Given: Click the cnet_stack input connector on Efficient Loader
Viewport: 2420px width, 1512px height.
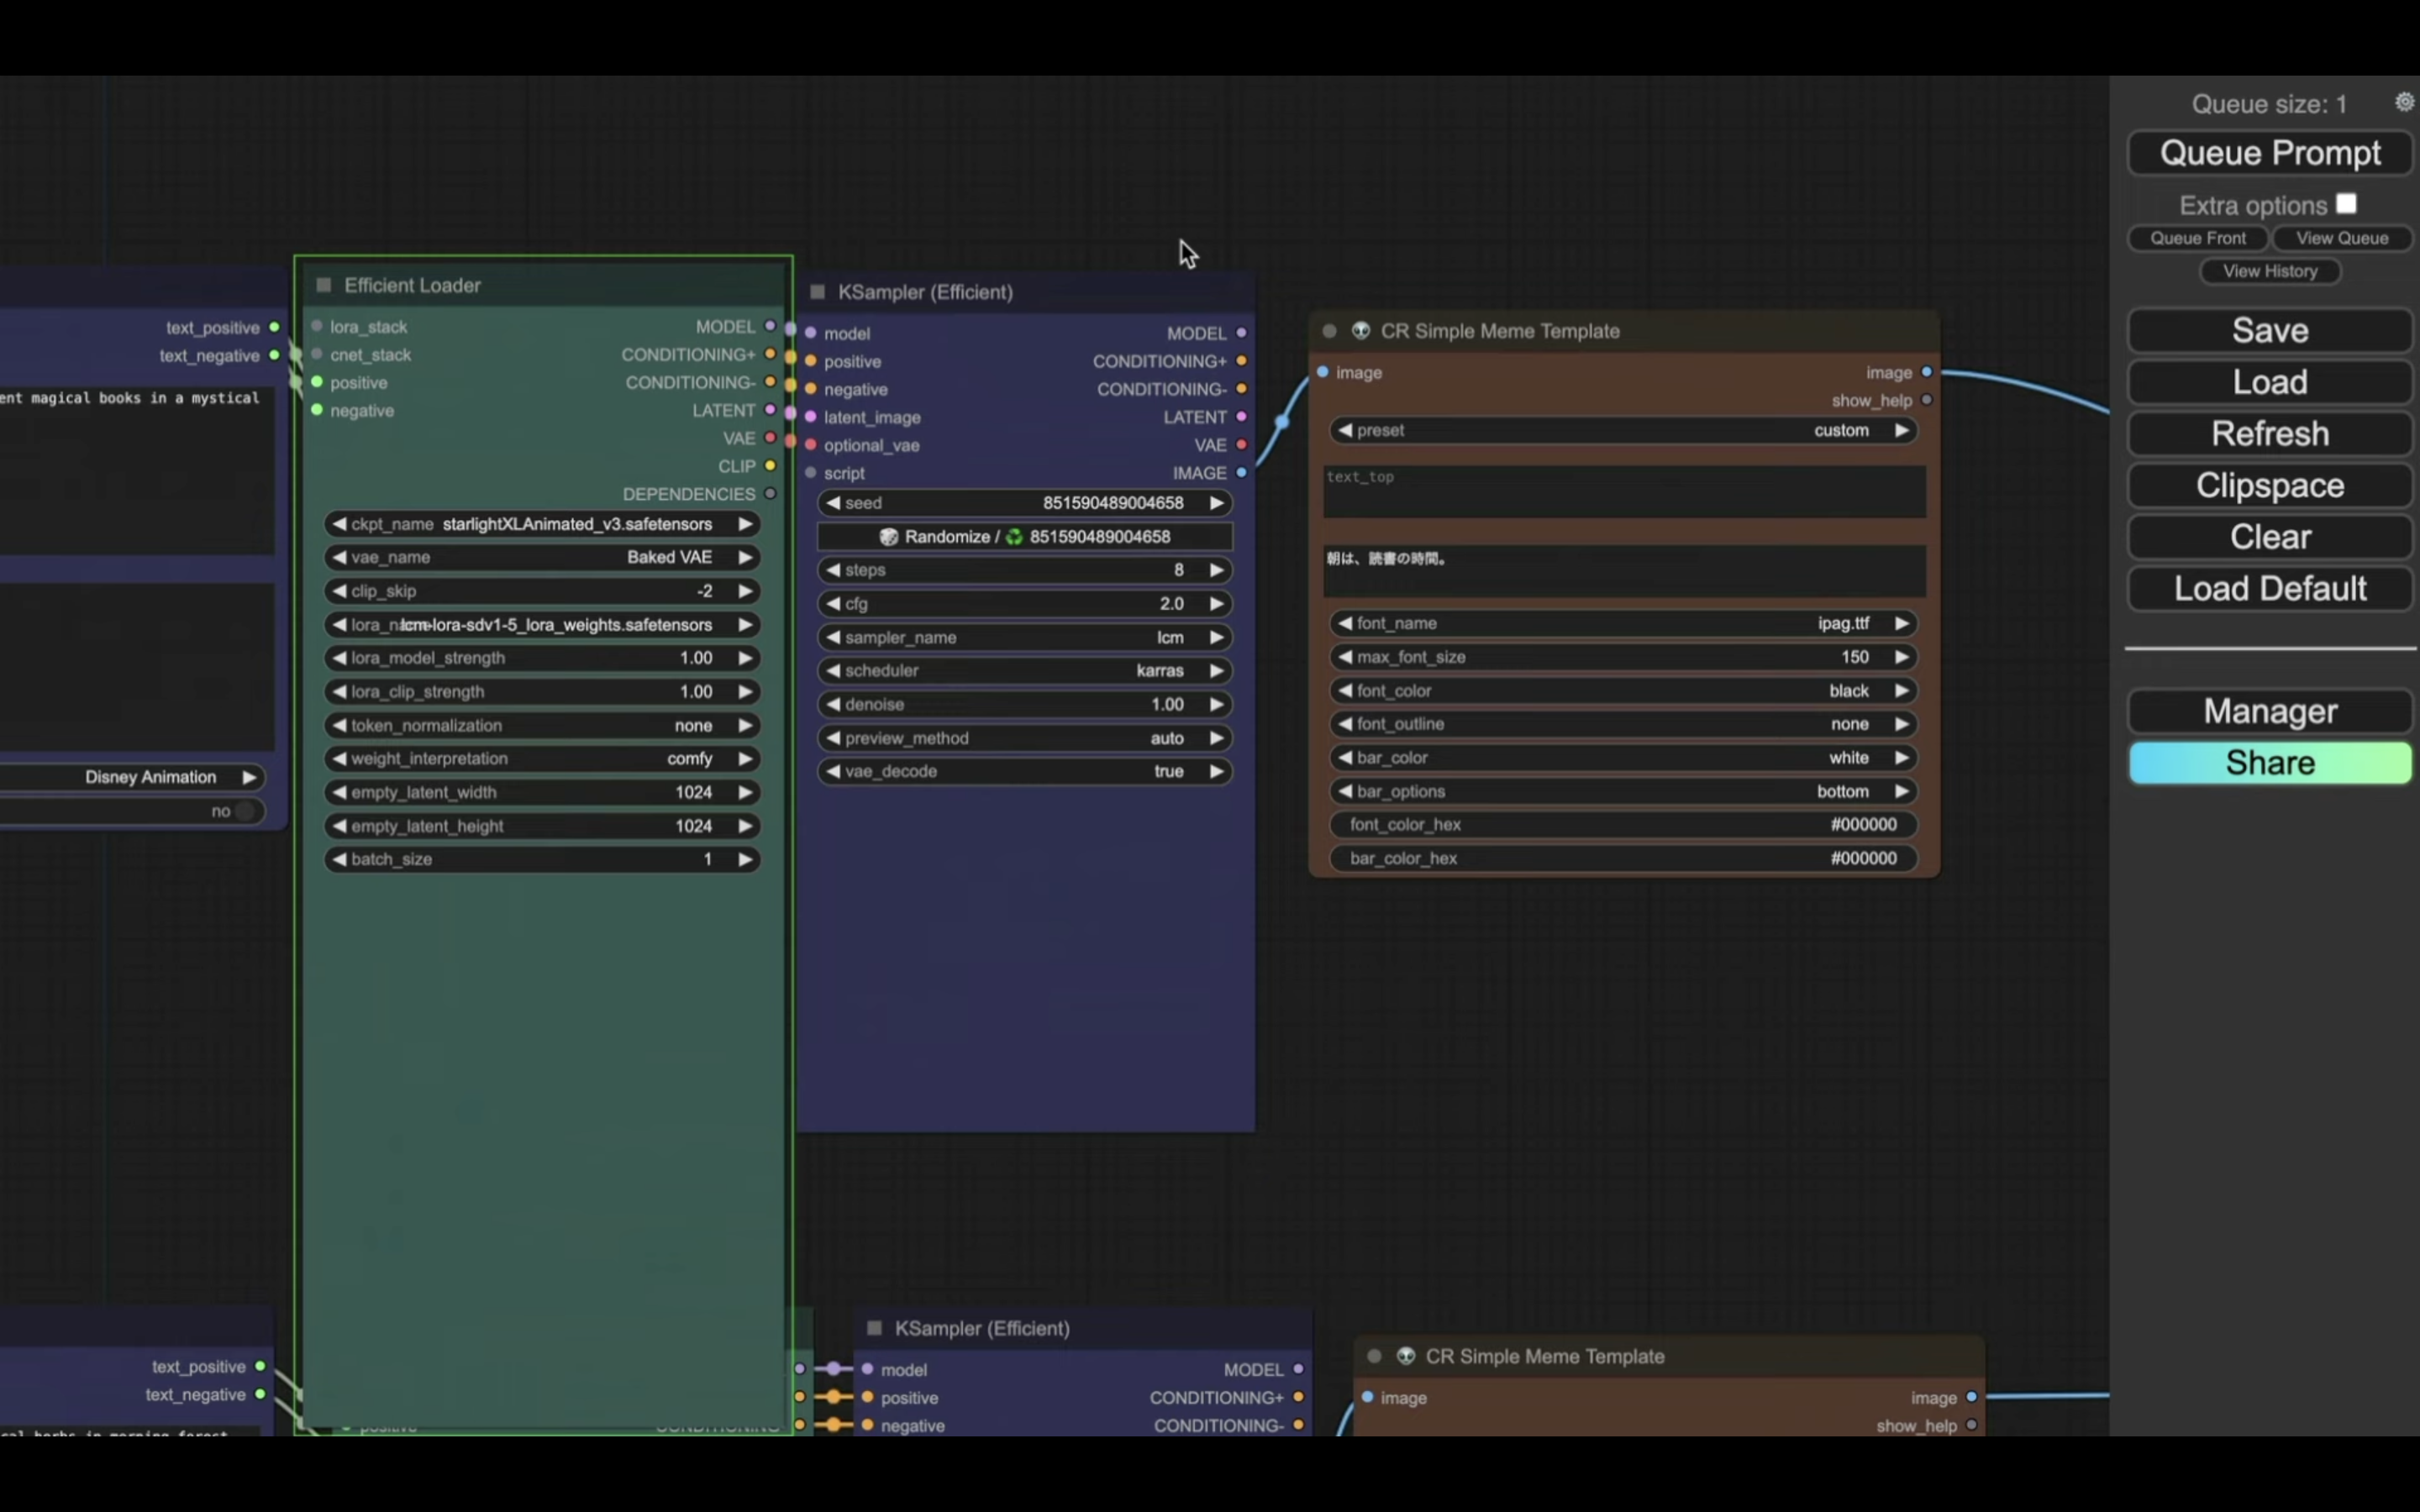Looking at the screenshot, I should (x=317, y=354).
